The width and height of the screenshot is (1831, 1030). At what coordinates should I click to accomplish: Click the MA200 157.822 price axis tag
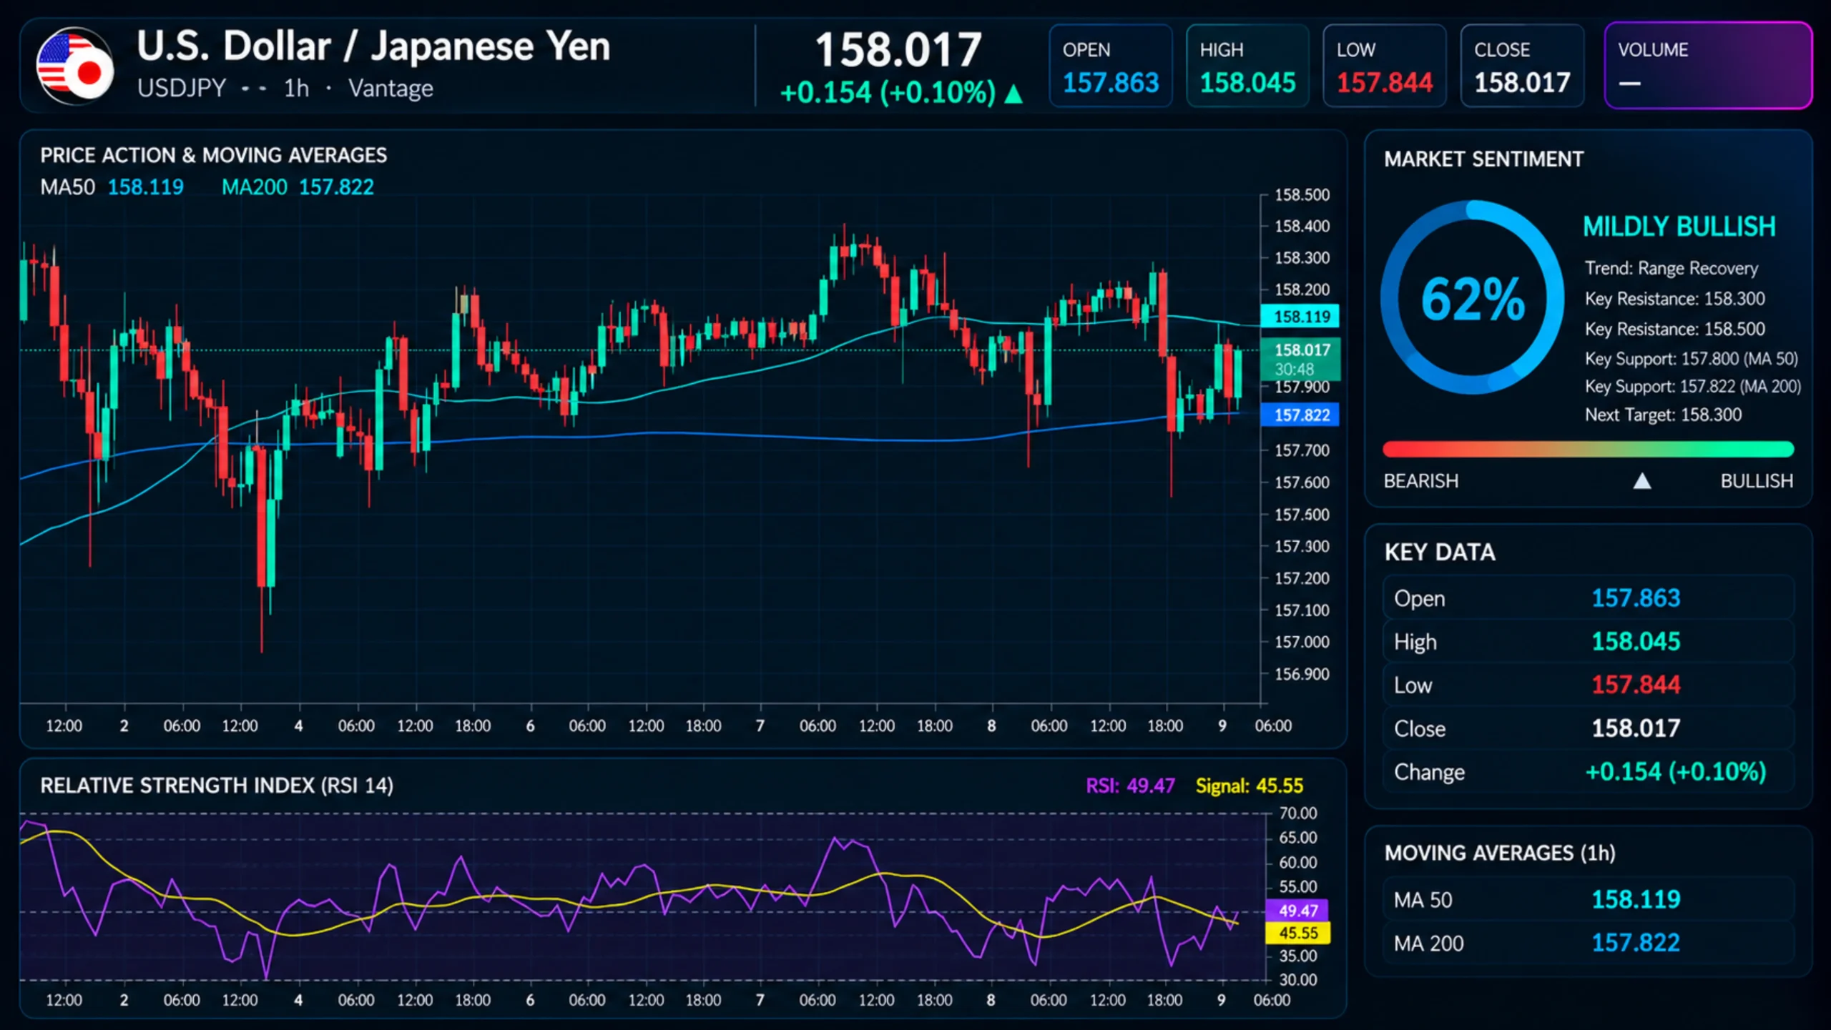pos(1300,415)
